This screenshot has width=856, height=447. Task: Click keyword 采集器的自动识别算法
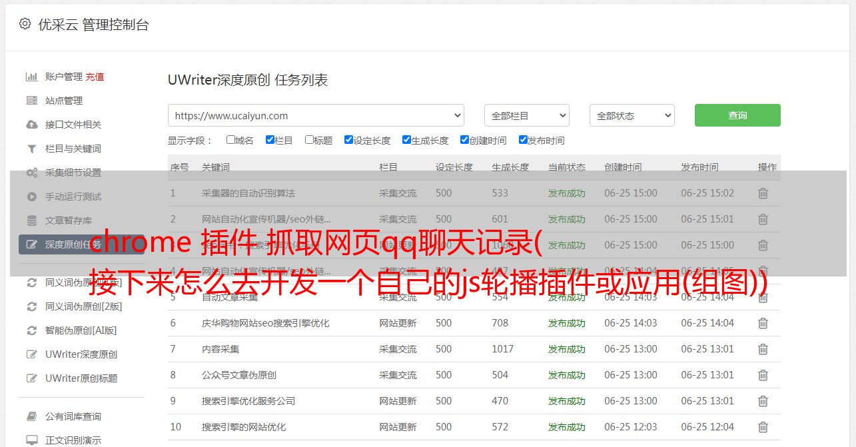(248, 193)
